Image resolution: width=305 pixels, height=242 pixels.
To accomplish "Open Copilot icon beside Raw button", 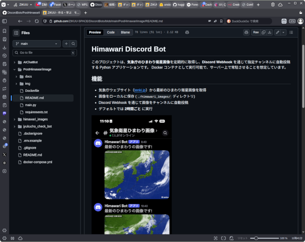I will [246, 32].
